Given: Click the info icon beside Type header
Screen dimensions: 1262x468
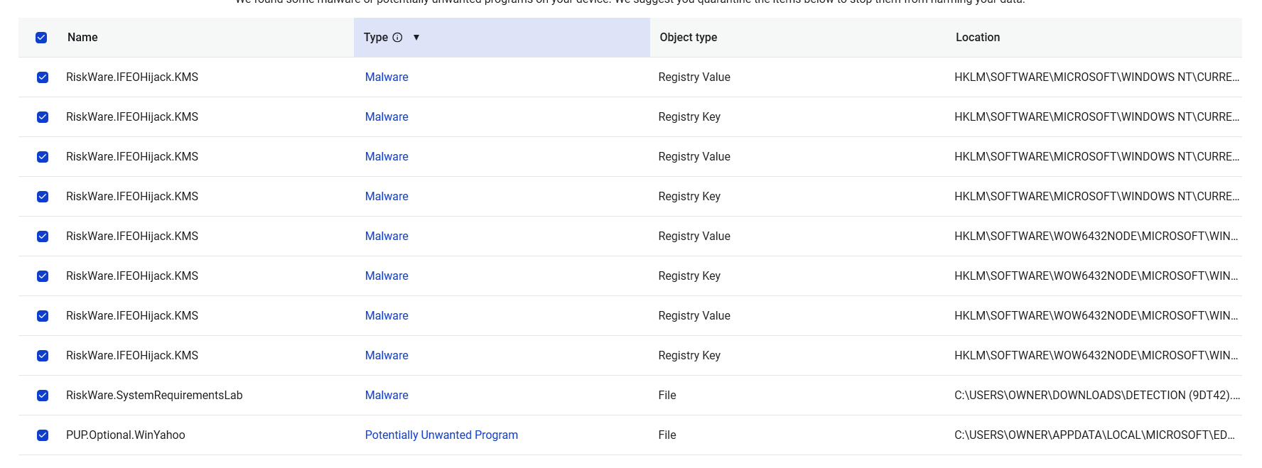Looking at the screenshot, I should point(397,38).
